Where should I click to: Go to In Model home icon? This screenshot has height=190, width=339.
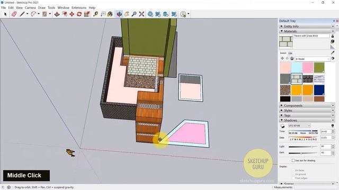pyautogui.click(x=292, y=59)
